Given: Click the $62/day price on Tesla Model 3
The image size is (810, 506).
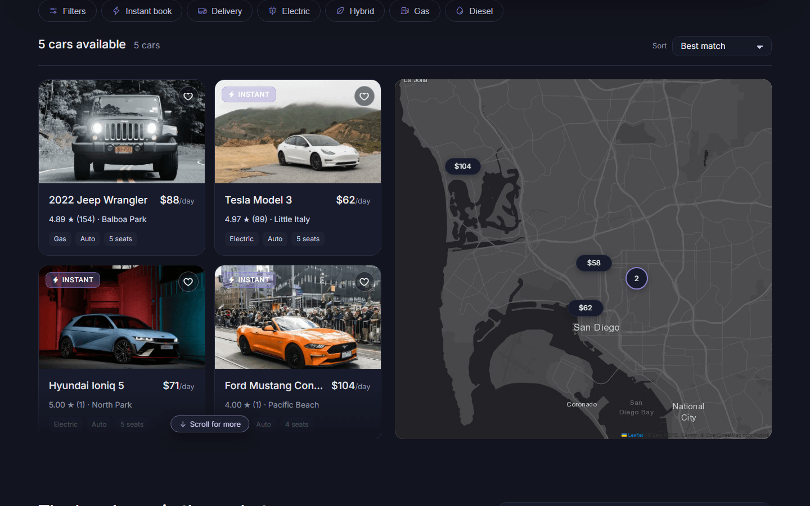Looking at the screenshot, I should [x=353, y=200].
